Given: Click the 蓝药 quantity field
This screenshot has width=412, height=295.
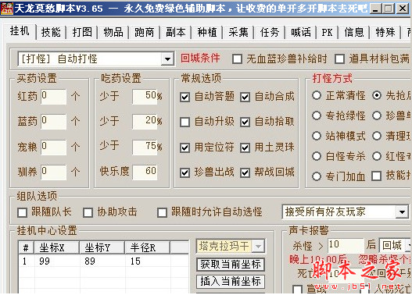Looking at the screenshot, I should pos(54,122).
